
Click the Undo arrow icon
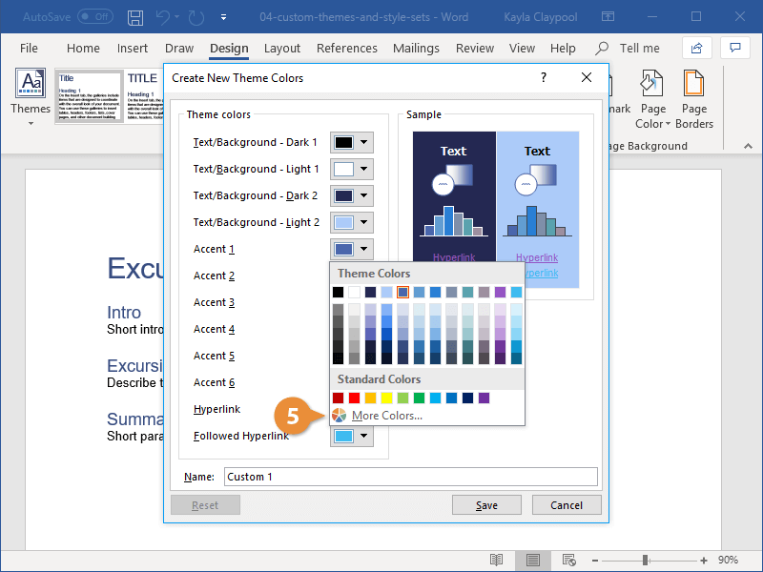click(163, 17)
